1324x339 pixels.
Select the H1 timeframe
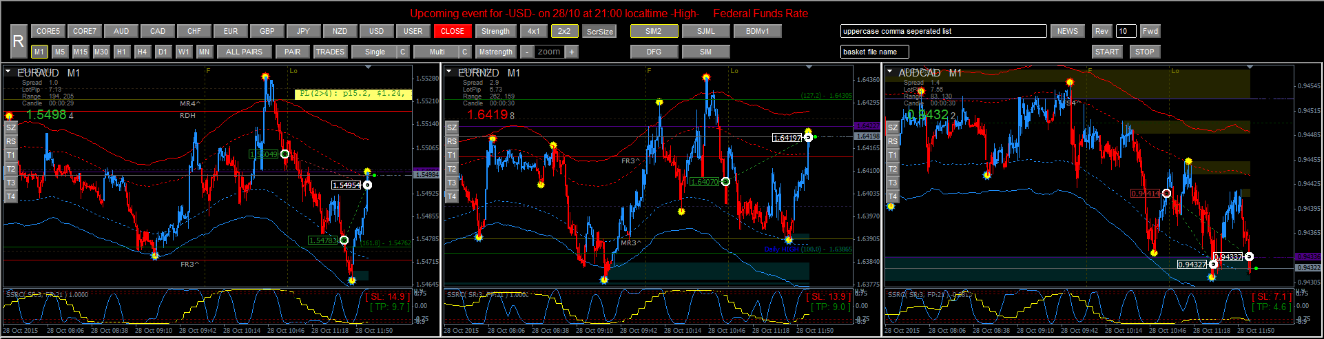(x=121, y=52)
